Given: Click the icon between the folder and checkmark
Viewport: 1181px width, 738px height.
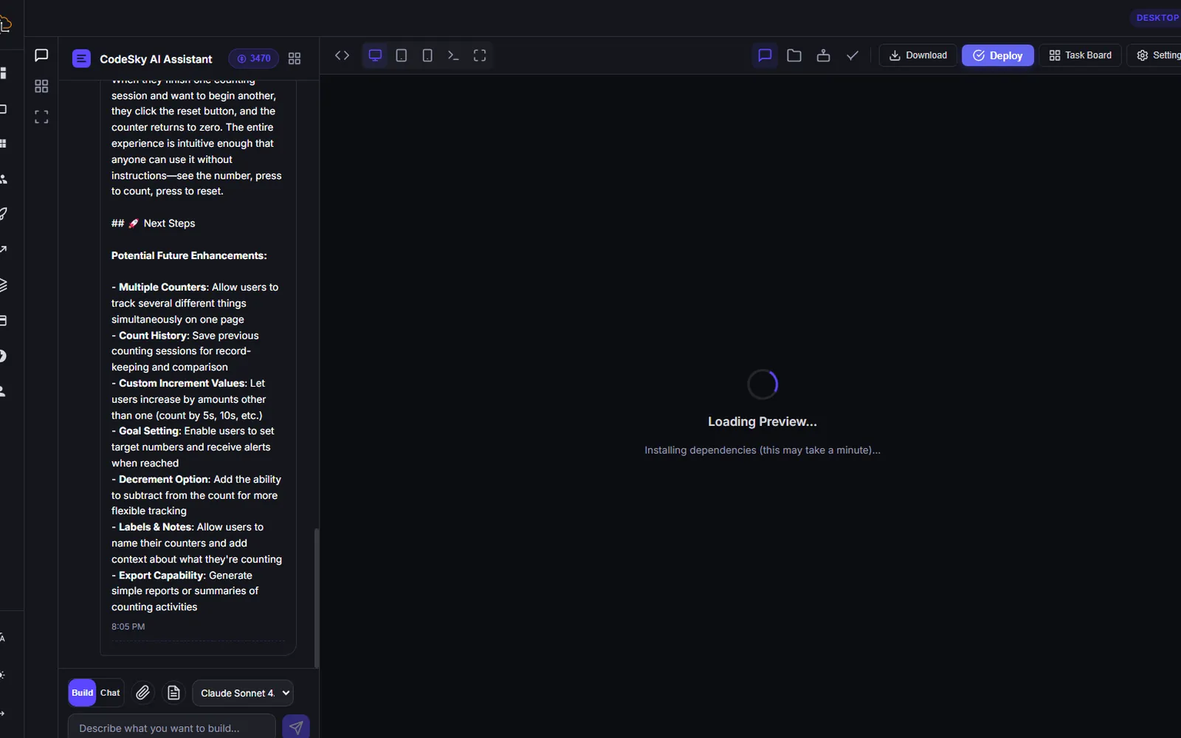Looking at the screenshot, I should (824, 55).
